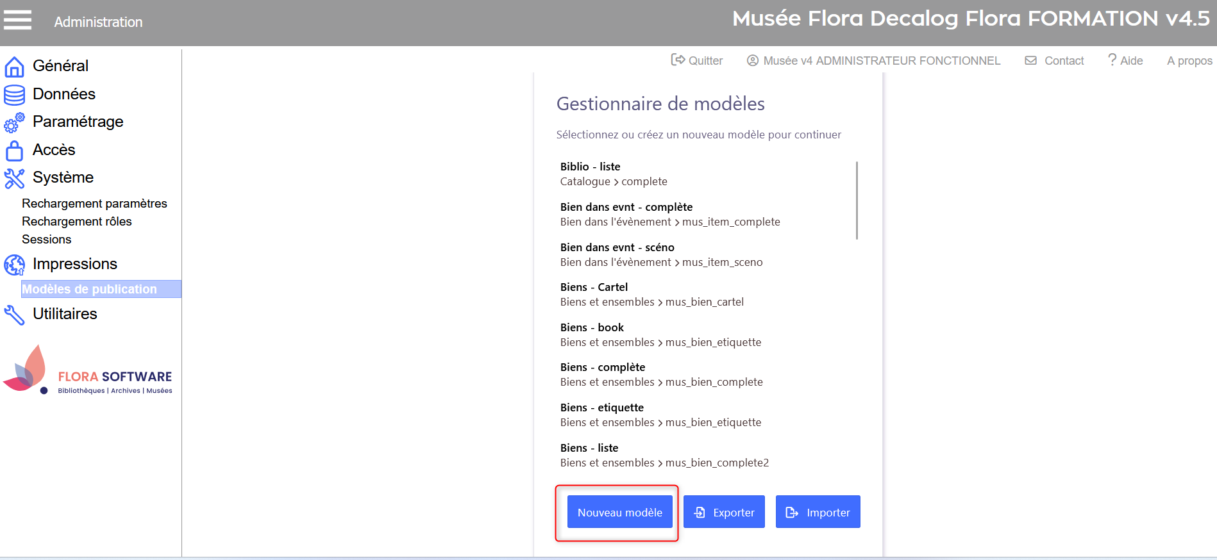Collapse the Système menu section

(x=63, y=177)
